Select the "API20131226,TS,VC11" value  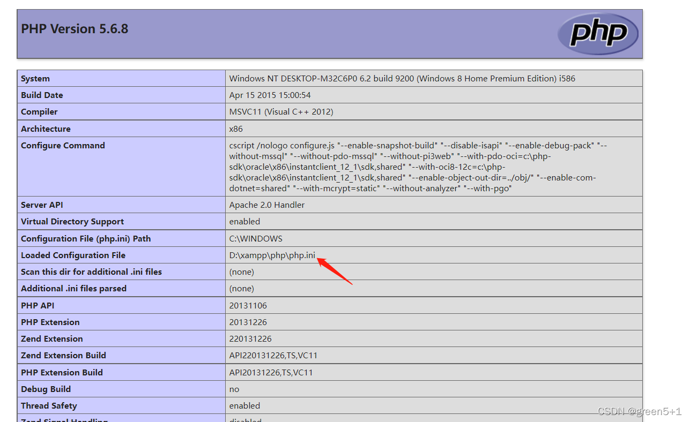coord(271,373)
